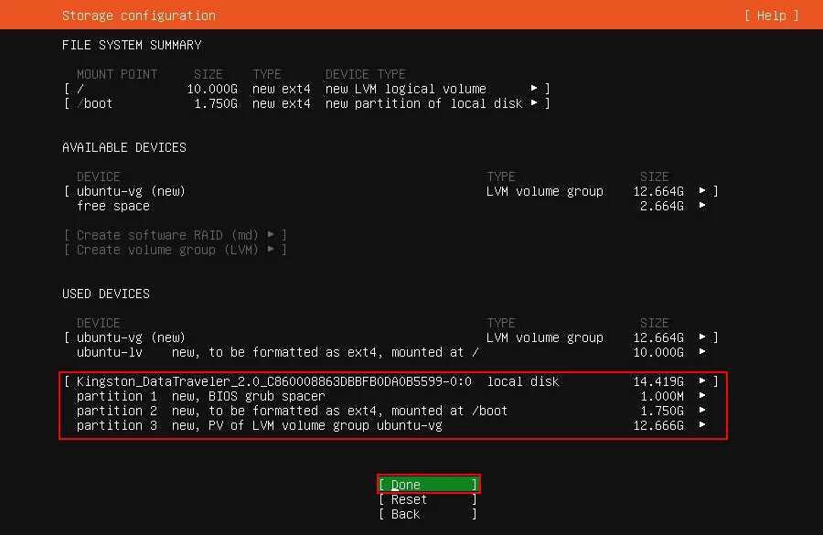Click arrow for partition 2 at 1.750G
Viewport: 823px width, 535px height.
(x=702, y=411)
